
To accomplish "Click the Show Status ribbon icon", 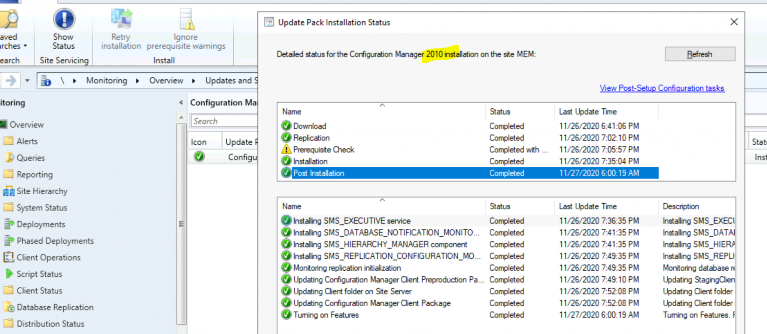I will [x=64, y=19].
